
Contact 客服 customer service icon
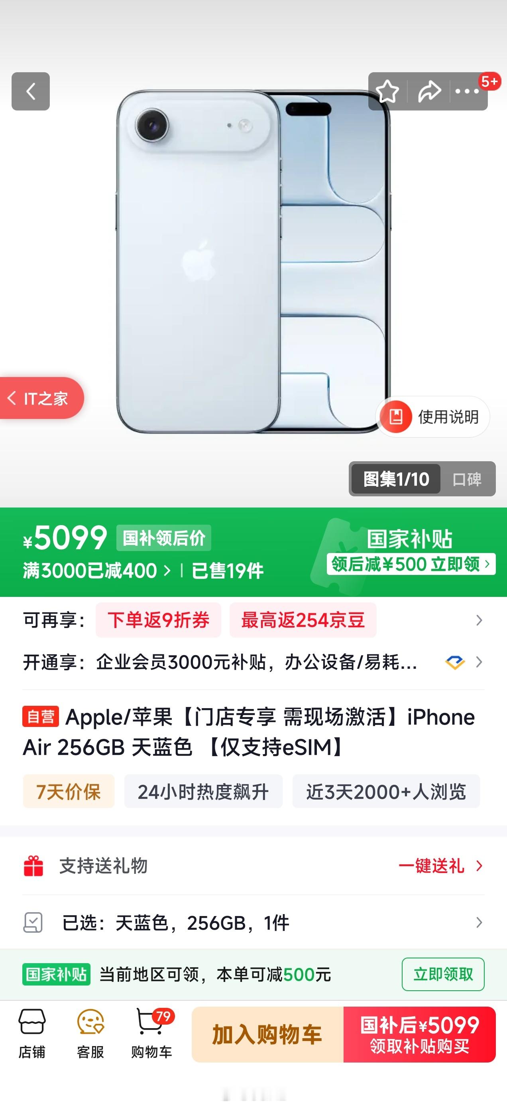coord(90,1034)
